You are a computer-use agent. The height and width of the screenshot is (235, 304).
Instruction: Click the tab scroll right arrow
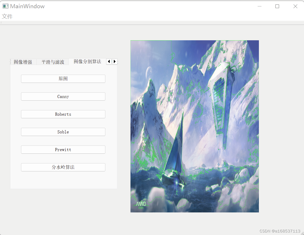pyautogui.click(x=115, y=62)
